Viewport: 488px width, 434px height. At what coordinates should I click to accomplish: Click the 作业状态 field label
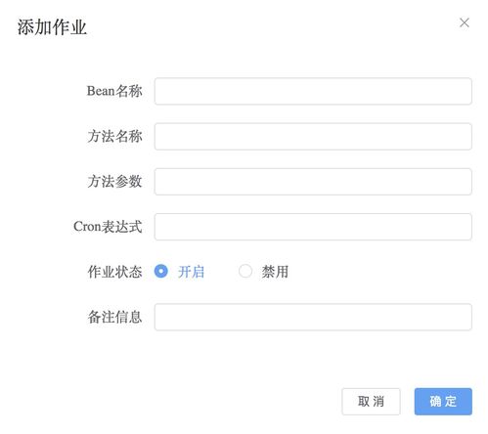(x=114, y=272)
